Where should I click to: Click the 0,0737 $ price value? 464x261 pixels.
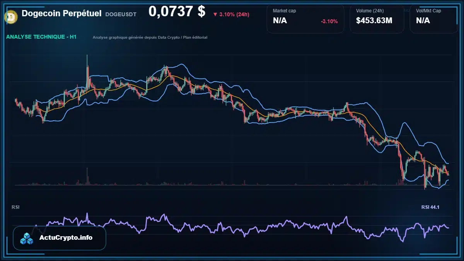point(177,12)
